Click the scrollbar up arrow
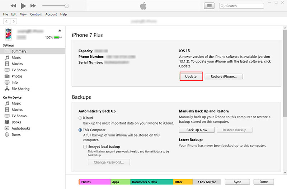This screenshot has height=189, width=287. tap(285, 28)
